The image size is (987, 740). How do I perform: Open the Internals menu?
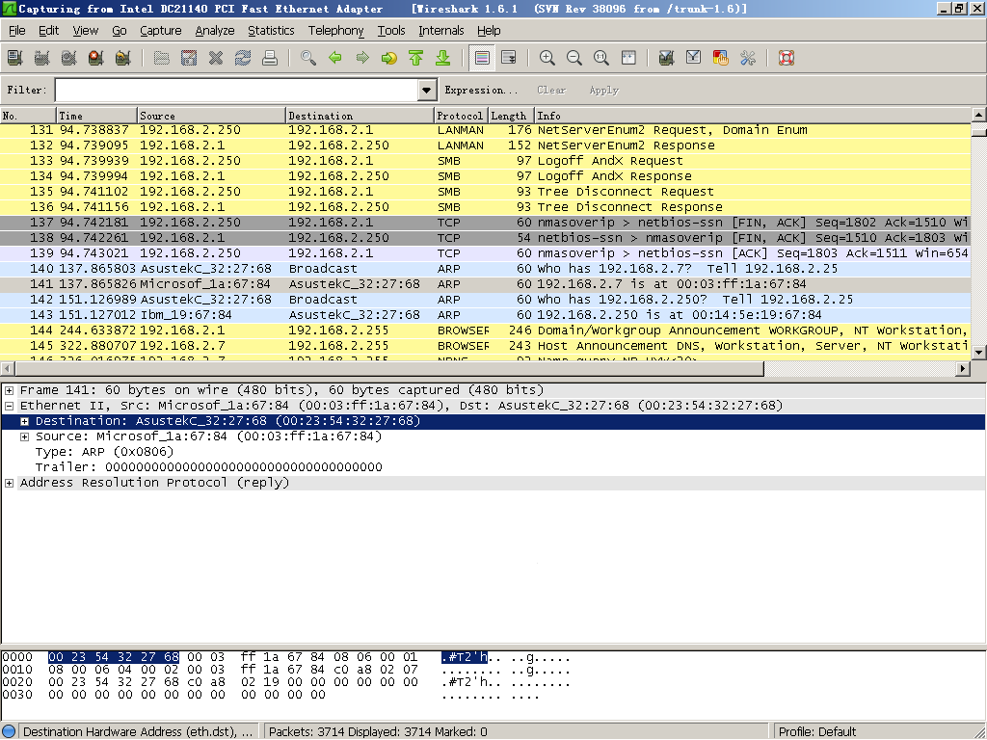click(440, 30)
